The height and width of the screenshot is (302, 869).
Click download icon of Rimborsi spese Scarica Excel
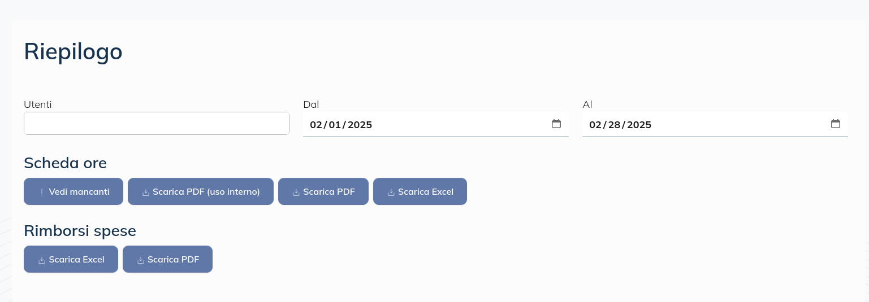coord(41,260)
